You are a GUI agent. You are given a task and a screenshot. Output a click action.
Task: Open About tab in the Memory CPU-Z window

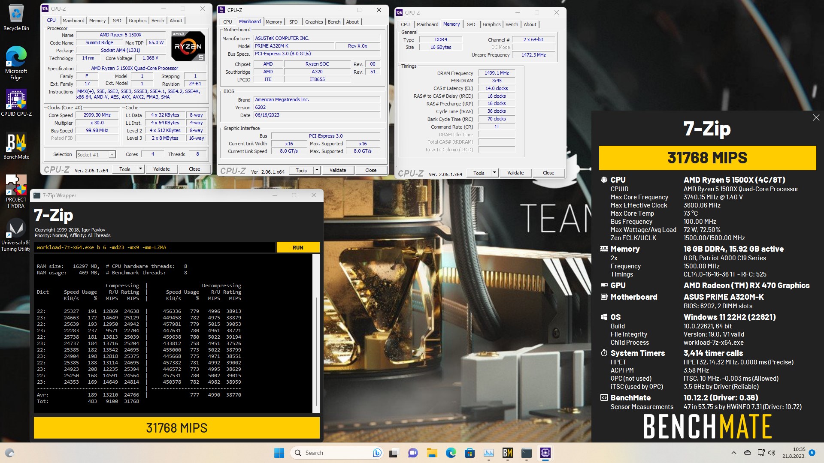pyautogui.click(x=530, y=24)
